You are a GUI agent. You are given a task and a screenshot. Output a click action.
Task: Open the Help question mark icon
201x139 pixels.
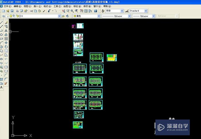96,11
